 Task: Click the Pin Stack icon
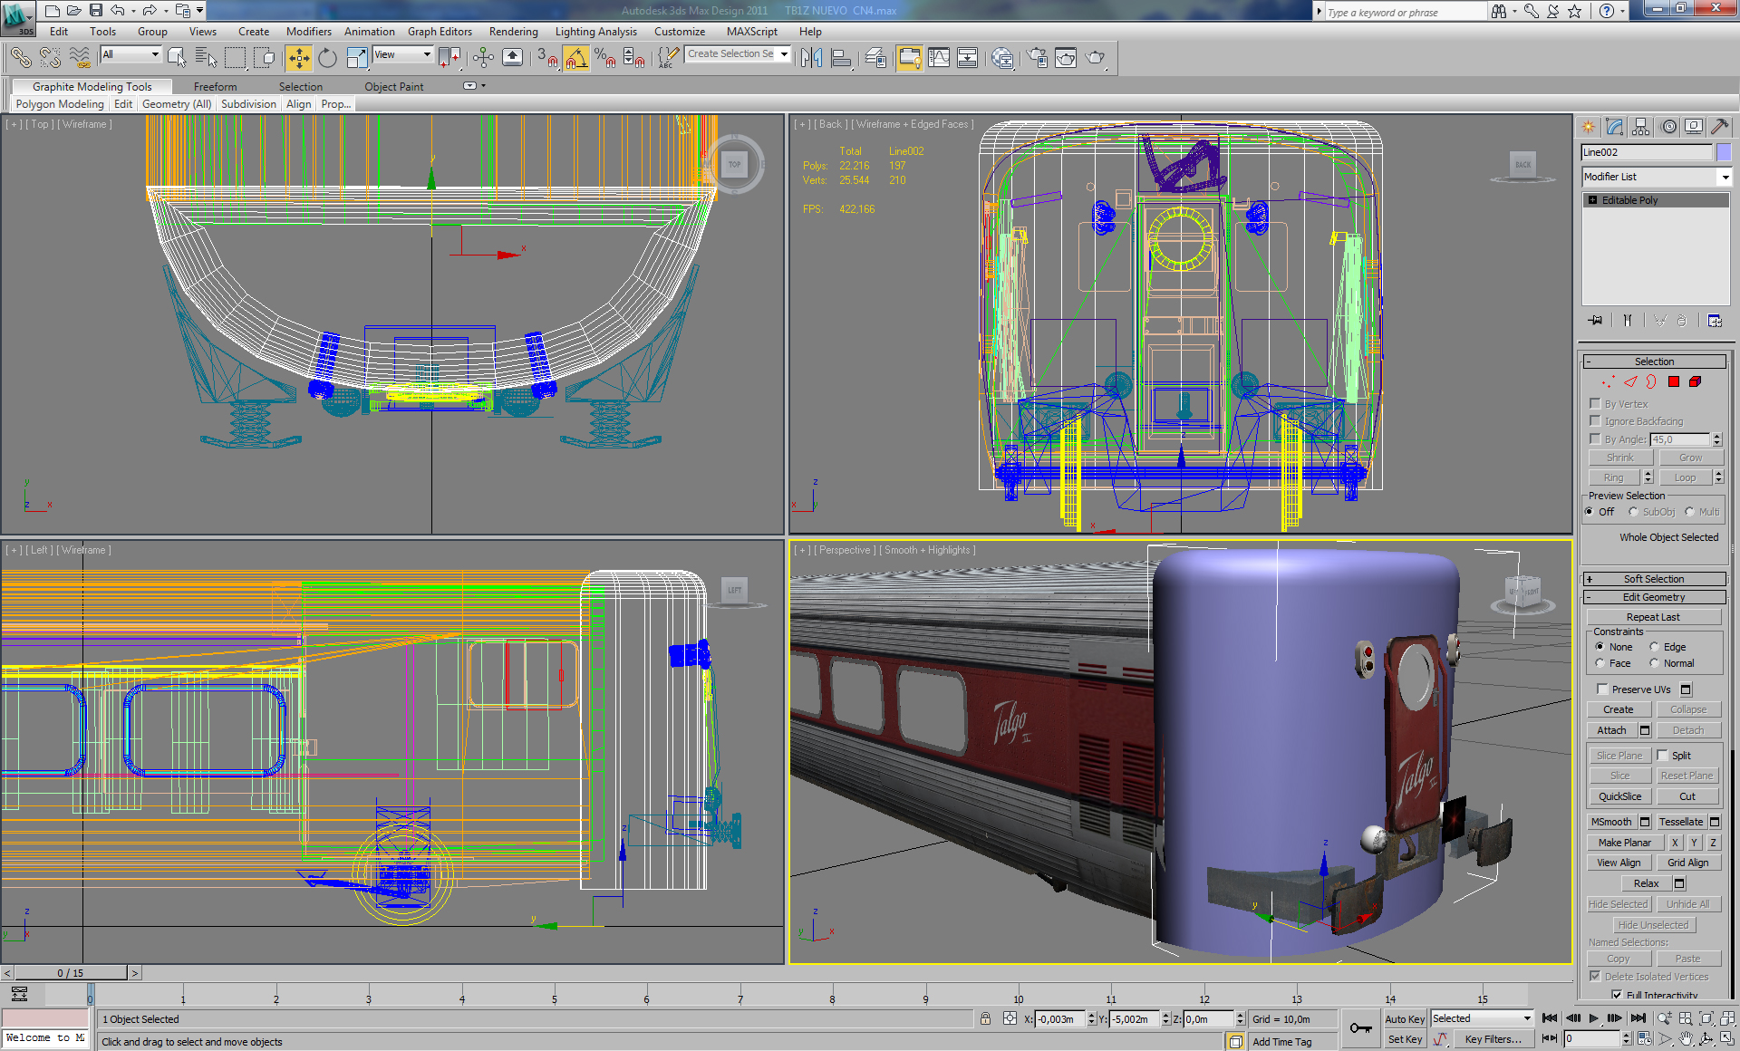point(1595,320)
